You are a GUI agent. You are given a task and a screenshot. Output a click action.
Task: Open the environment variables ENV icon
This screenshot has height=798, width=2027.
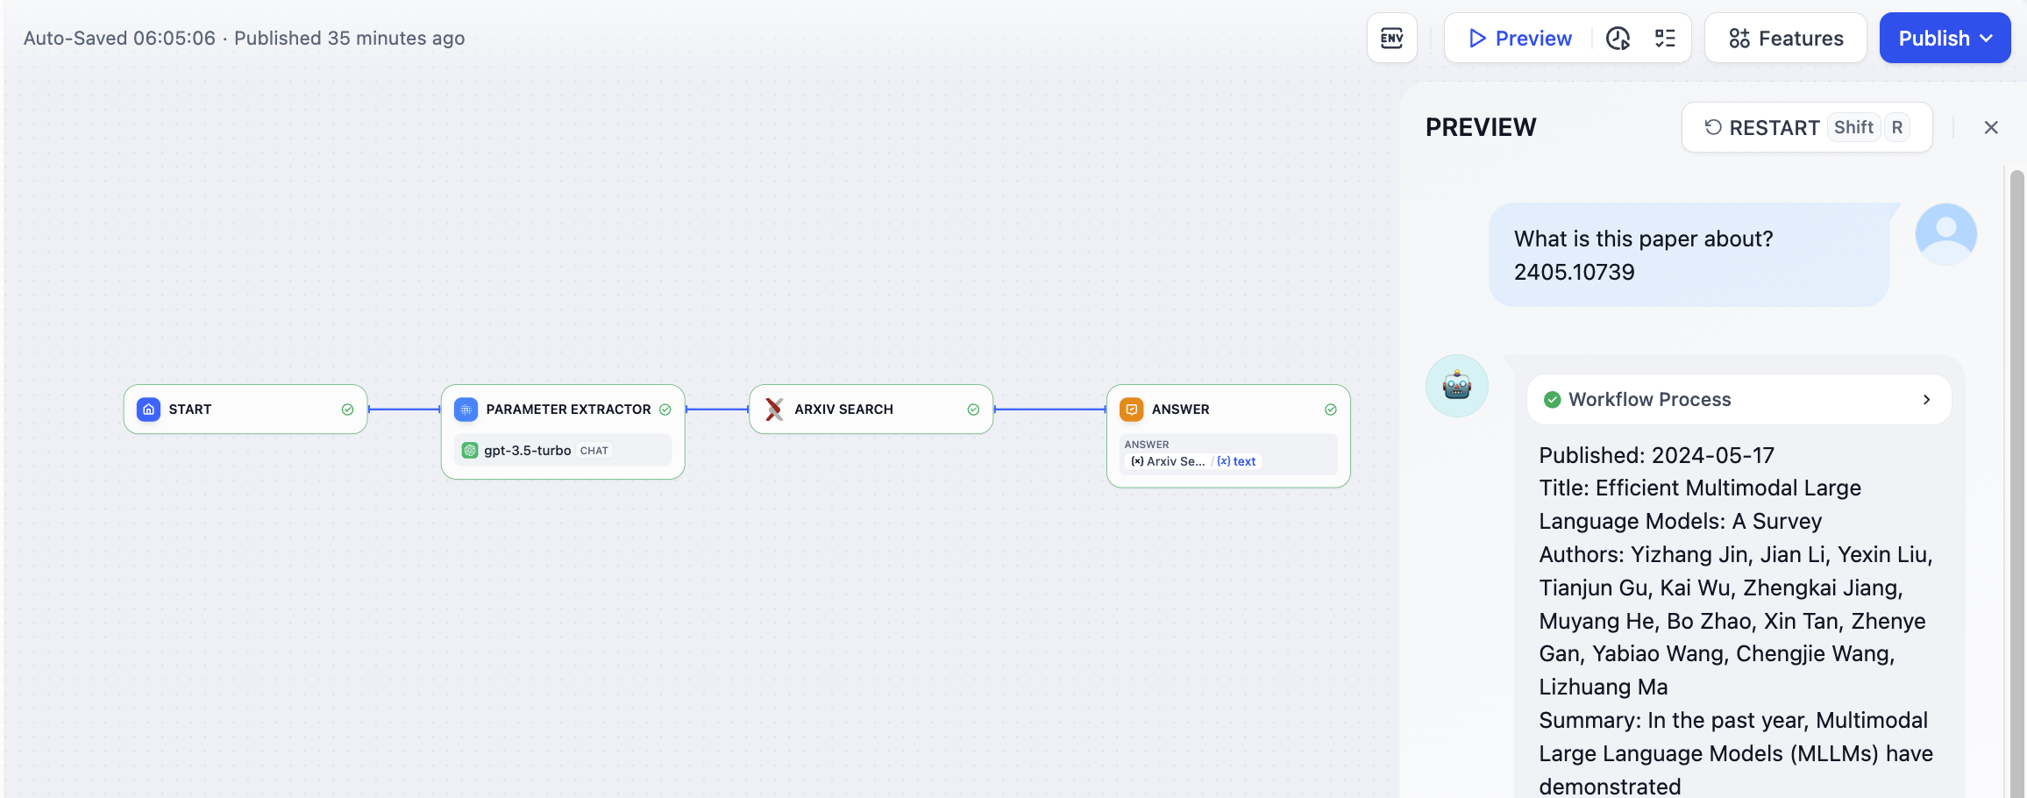pos(1391,39)
